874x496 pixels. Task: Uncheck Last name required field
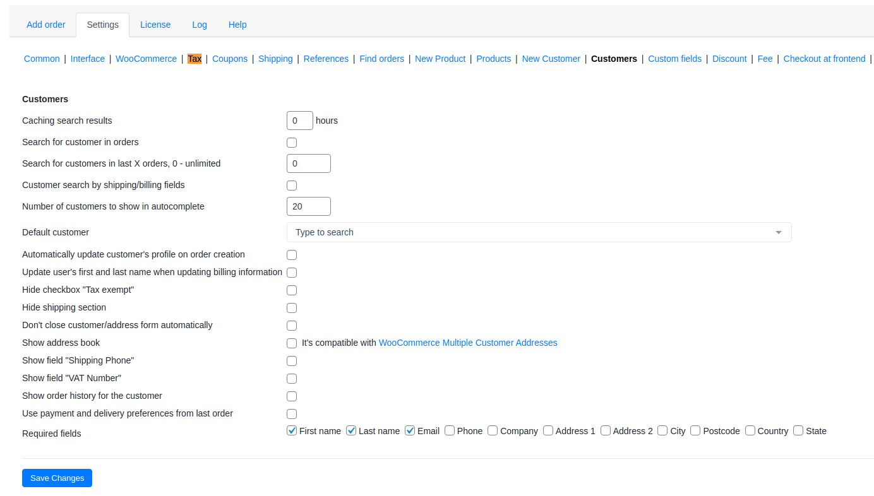point(351,430)
